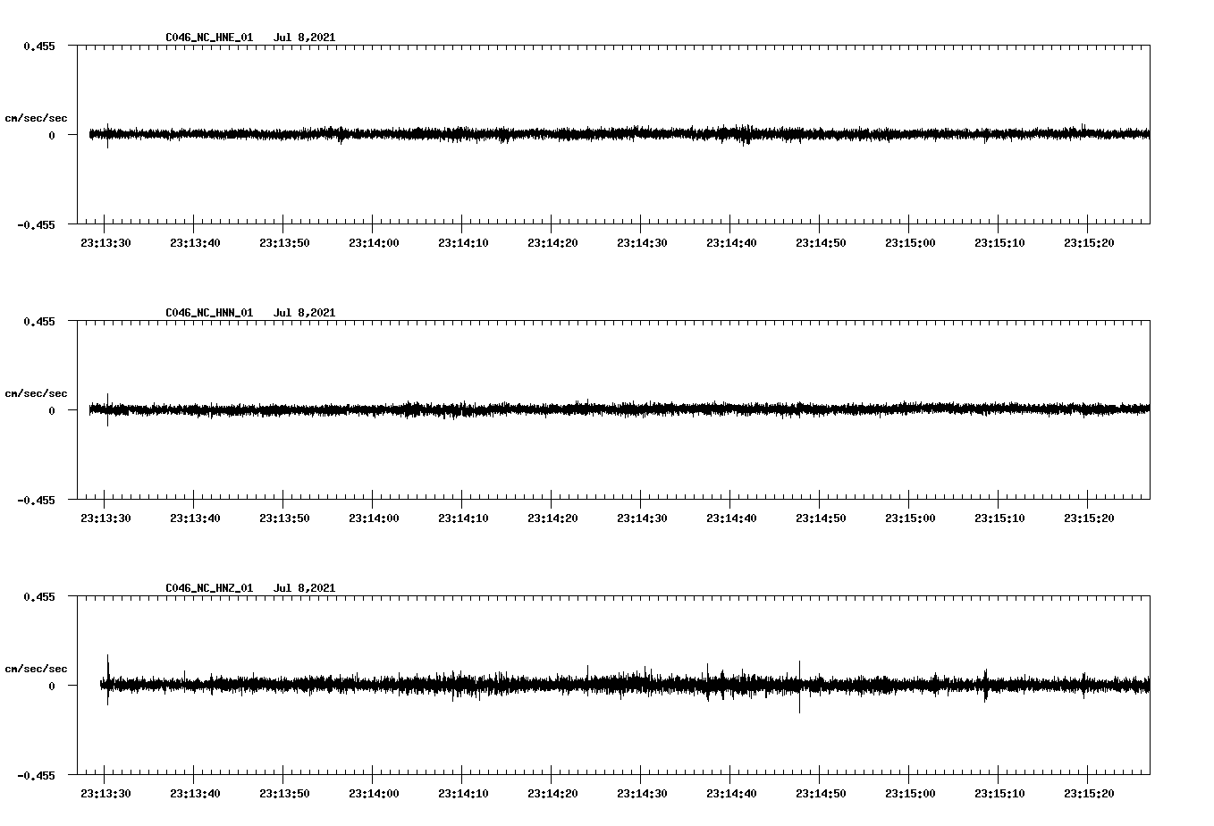1214x826 pixels.
Task: Click the cm/sec/sec label on middle plot
Action: coord(38,392)
